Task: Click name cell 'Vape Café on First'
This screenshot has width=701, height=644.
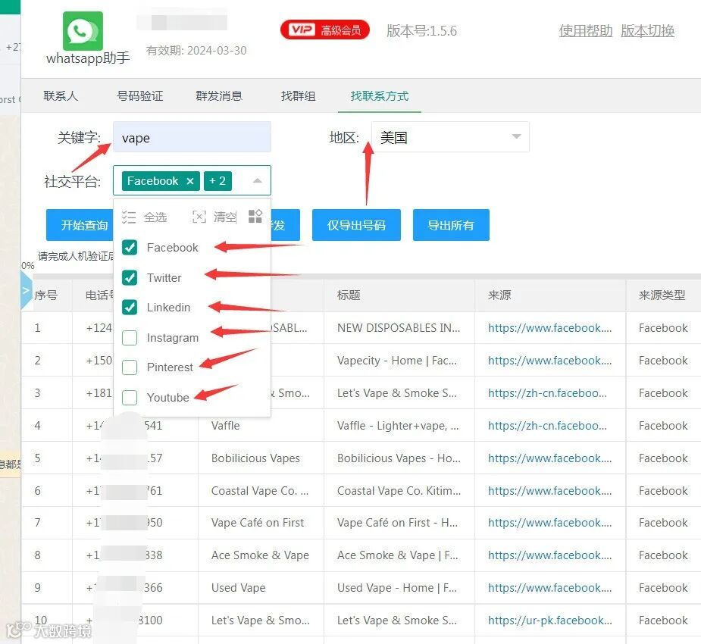Action: [x=258, y=523]
